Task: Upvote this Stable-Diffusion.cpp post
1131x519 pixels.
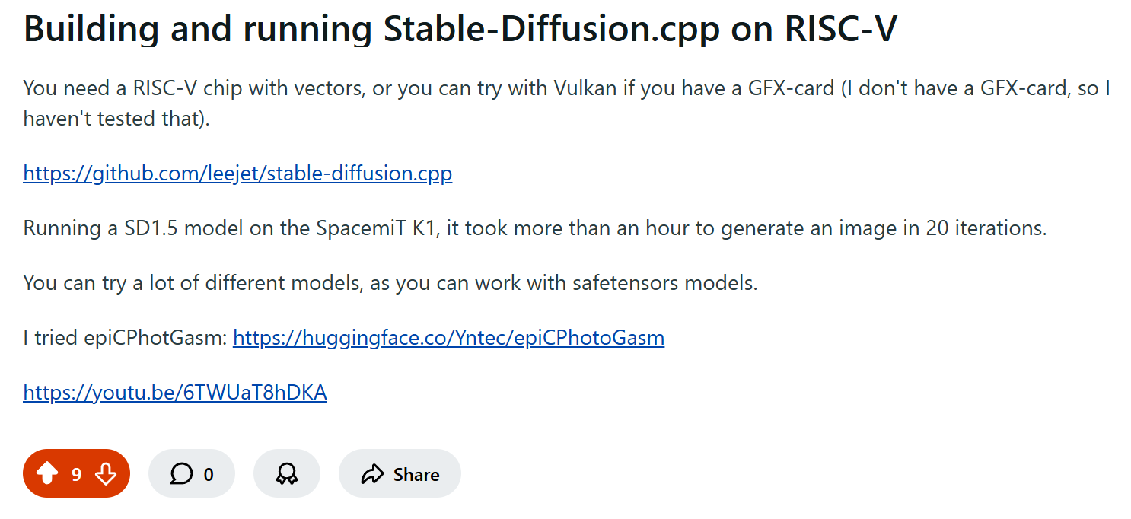Action: tap(47, 474)
